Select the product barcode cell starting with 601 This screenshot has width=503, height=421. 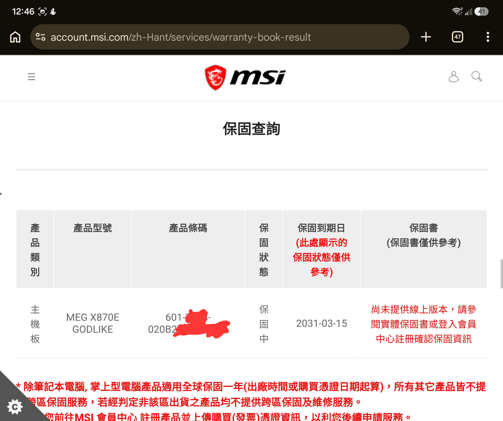point(188,323)
